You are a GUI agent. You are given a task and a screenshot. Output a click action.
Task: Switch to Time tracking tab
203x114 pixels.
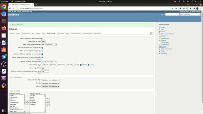[x=61, y=34]
